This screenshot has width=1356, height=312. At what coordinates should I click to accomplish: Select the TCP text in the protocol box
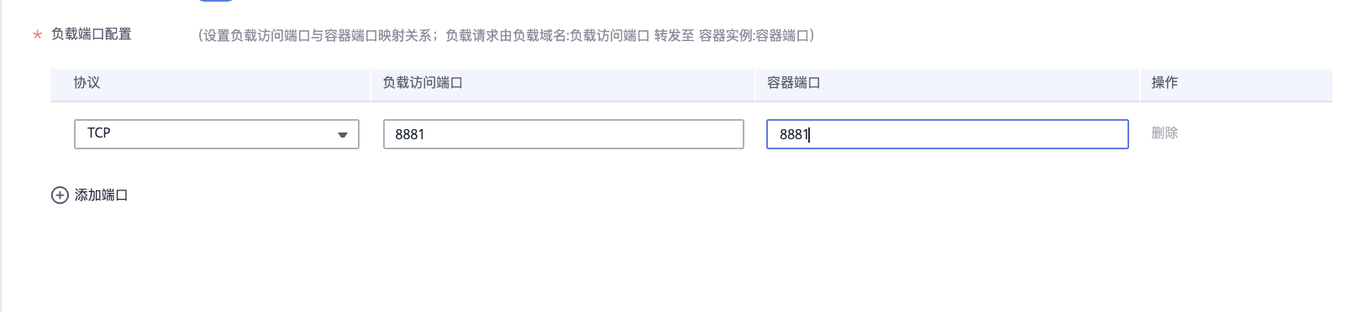[x=99, y=133]
